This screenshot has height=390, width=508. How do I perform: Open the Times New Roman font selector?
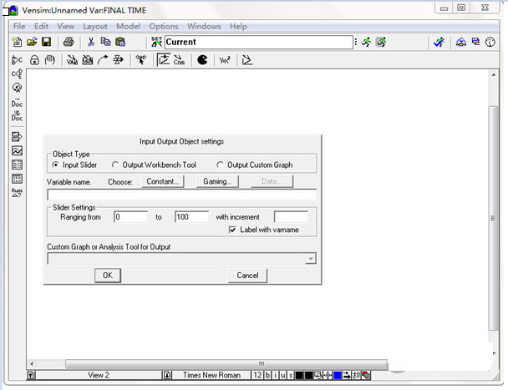tap(211, 376)
